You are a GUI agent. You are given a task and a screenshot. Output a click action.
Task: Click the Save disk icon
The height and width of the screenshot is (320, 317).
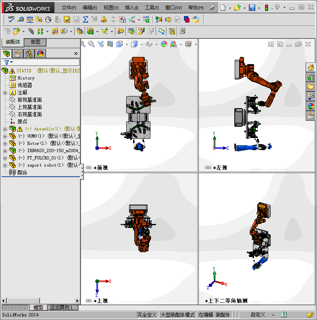(252, 8)
